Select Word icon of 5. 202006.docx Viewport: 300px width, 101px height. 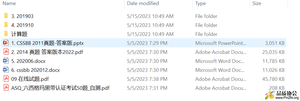tap(6, 61)
